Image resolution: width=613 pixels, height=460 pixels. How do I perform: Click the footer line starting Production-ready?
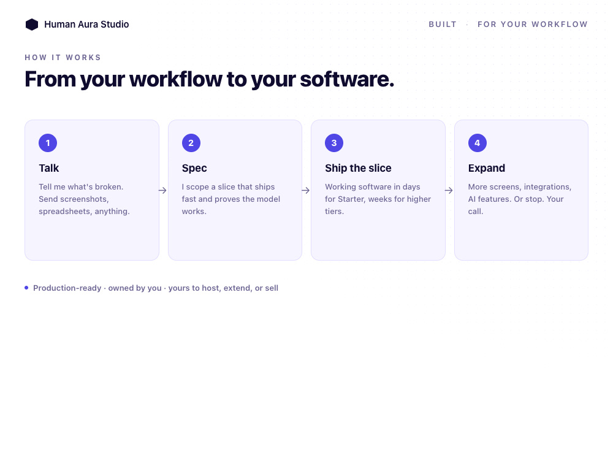[156, 288]
